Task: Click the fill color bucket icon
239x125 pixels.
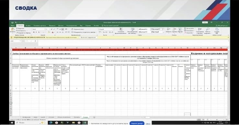Action: tap(49, 32)
